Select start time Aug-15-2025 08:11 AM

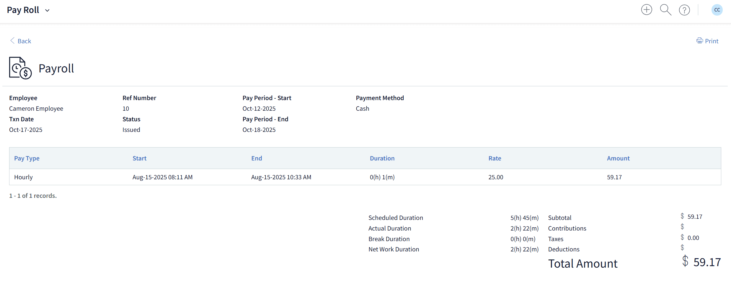click(162, 177)
